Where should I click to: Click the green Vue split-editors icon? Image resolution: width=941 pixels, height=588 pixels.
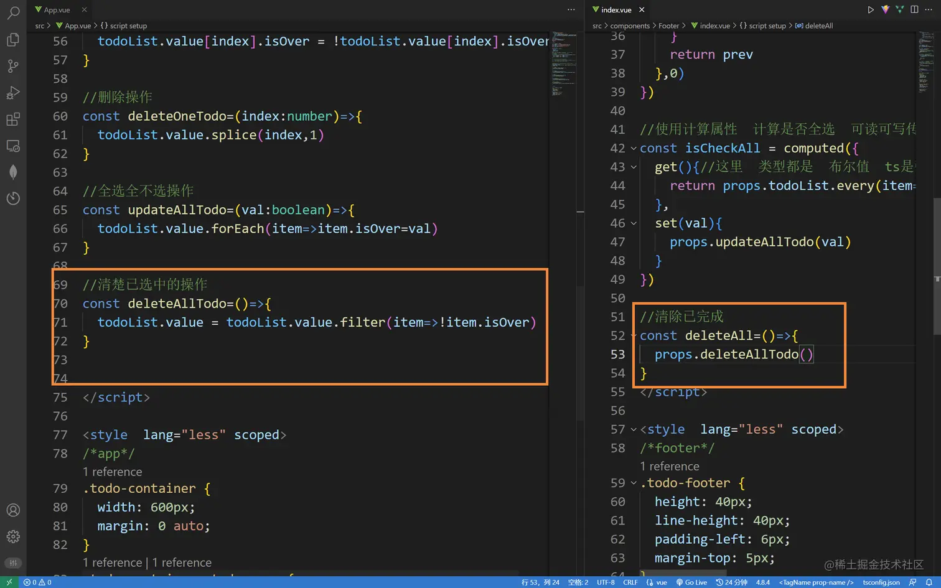coord(899,9)
